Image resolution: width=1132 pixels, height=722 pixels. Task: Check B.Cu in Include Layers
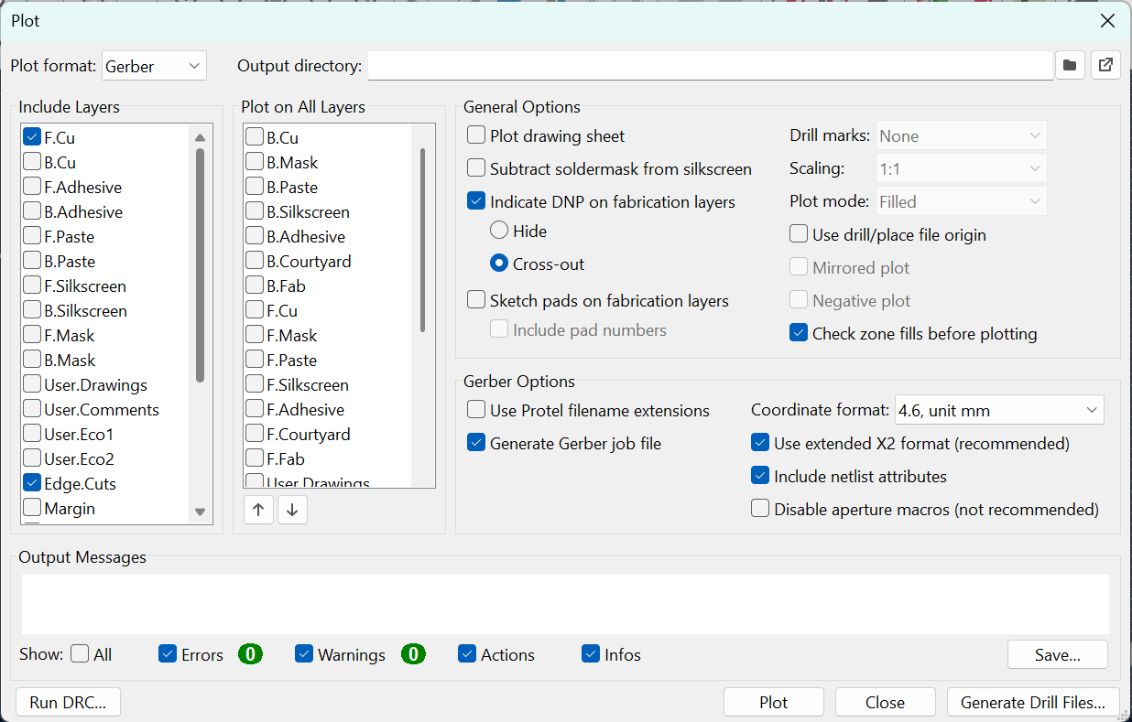(32, 163)
